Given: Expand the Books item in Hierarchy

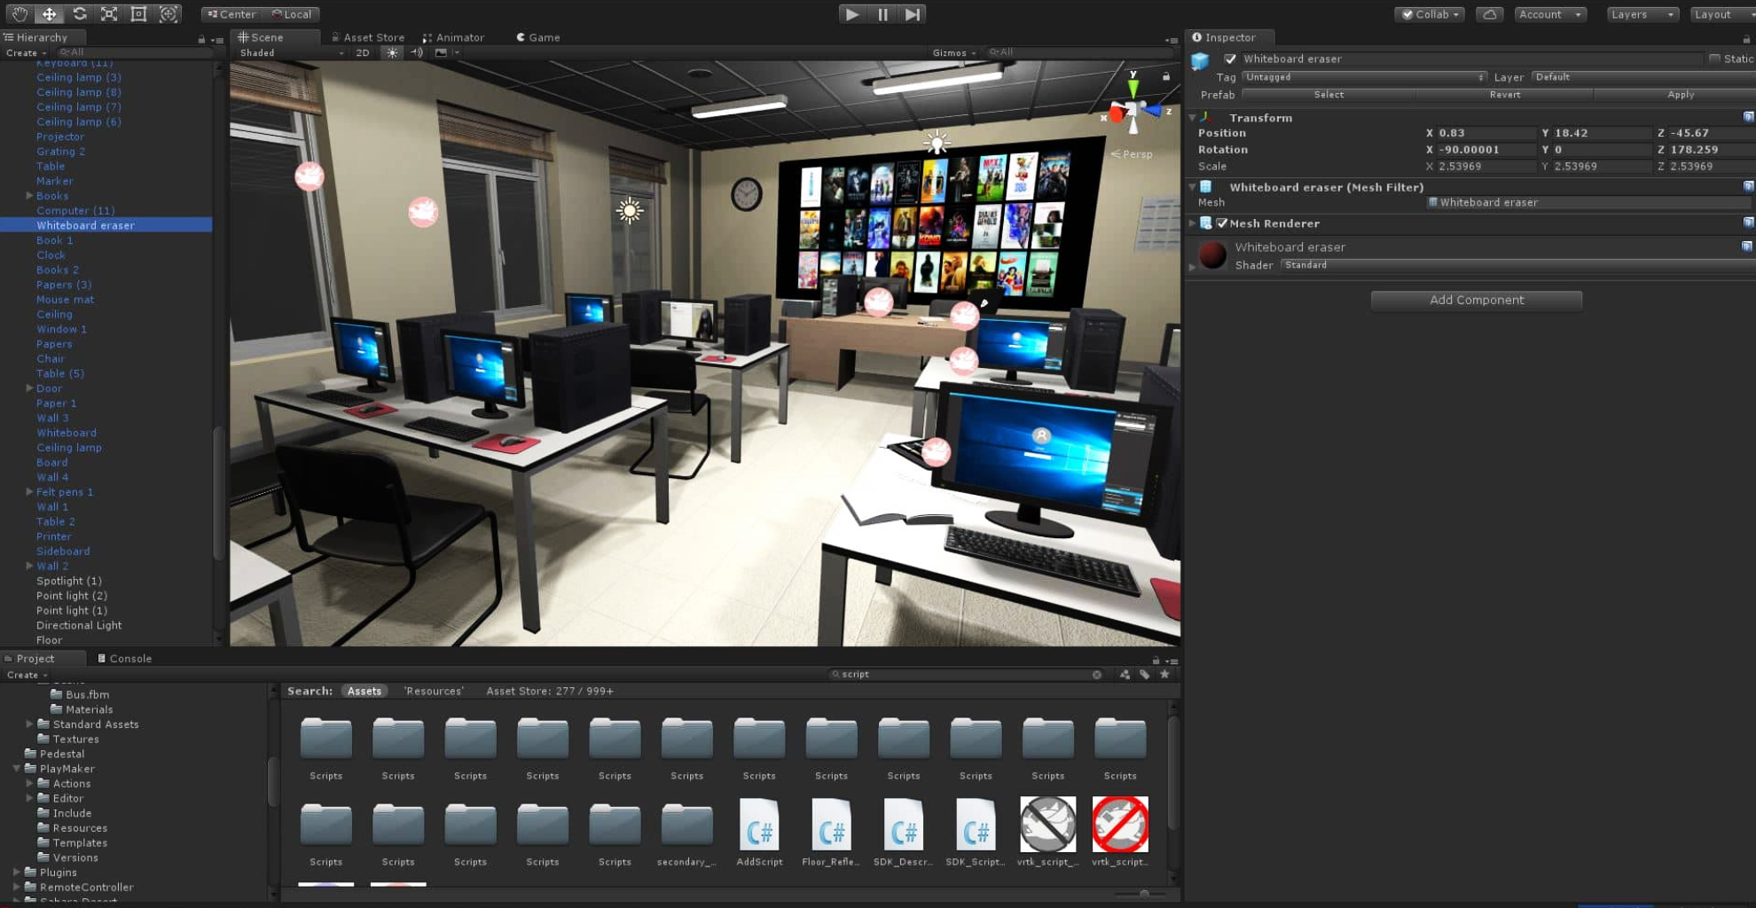Looking at the screenshot, I should [x=29, y=195].
